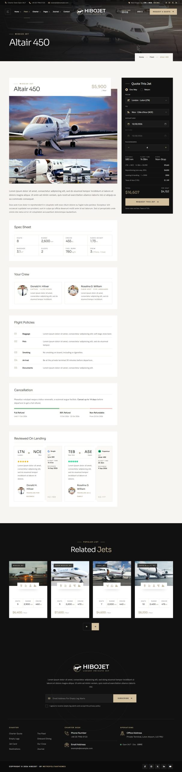Click the landing plane icon in To field
This screenshot has width=182, height=772.
coord(129,112)
